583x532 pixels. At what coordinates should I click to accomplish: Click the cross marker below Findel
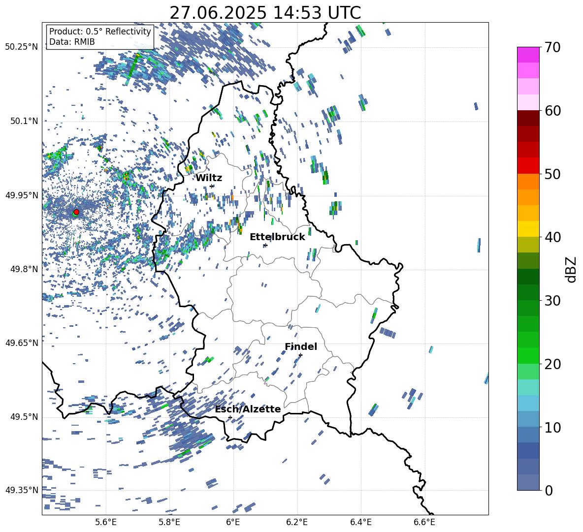pos(300,355)
